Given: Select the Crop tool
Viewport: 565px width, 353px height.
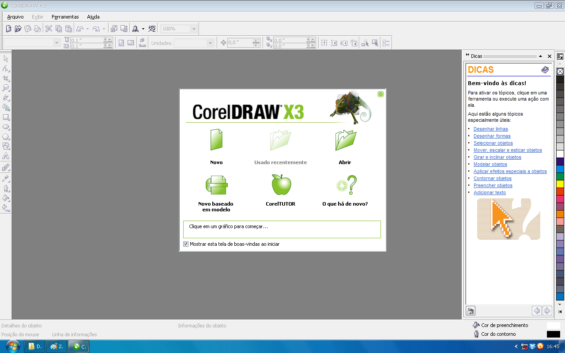Looking at the screenshot, I should click(x=6, y=78).
